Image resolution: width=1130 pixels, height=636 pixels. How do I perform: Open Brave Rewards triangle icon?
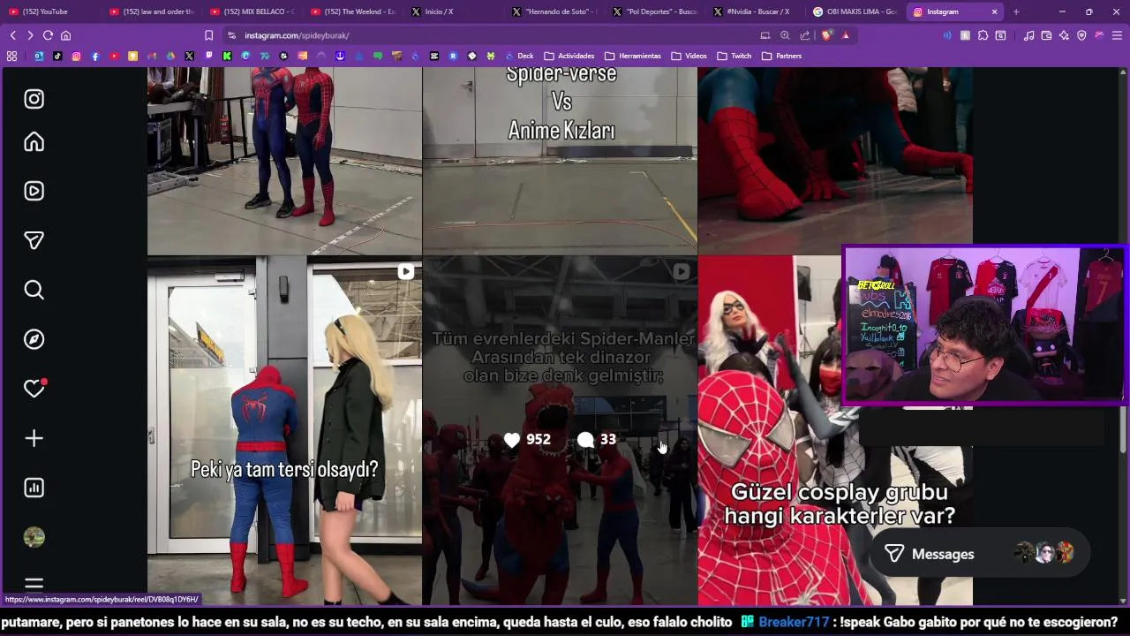click(x=846, y=35)
